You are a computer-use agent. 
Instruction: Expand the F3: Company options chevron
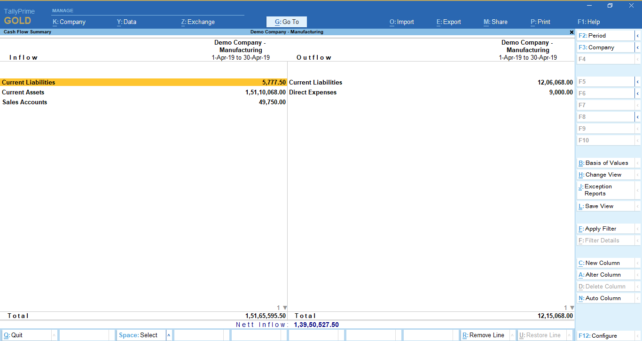pos(638,47)
